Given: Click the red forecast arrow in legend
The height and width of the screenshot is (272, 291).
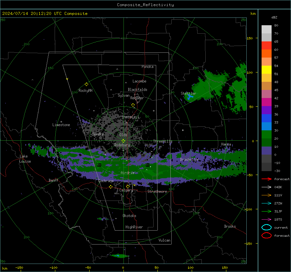Looking at the screenshot, I should point(266,179).
